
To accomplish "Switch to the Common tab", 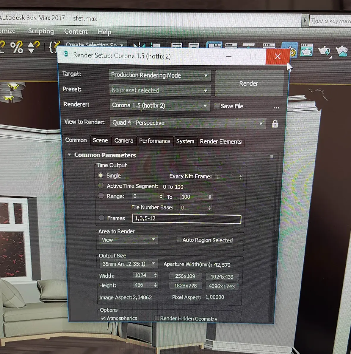I will [76, 140].
